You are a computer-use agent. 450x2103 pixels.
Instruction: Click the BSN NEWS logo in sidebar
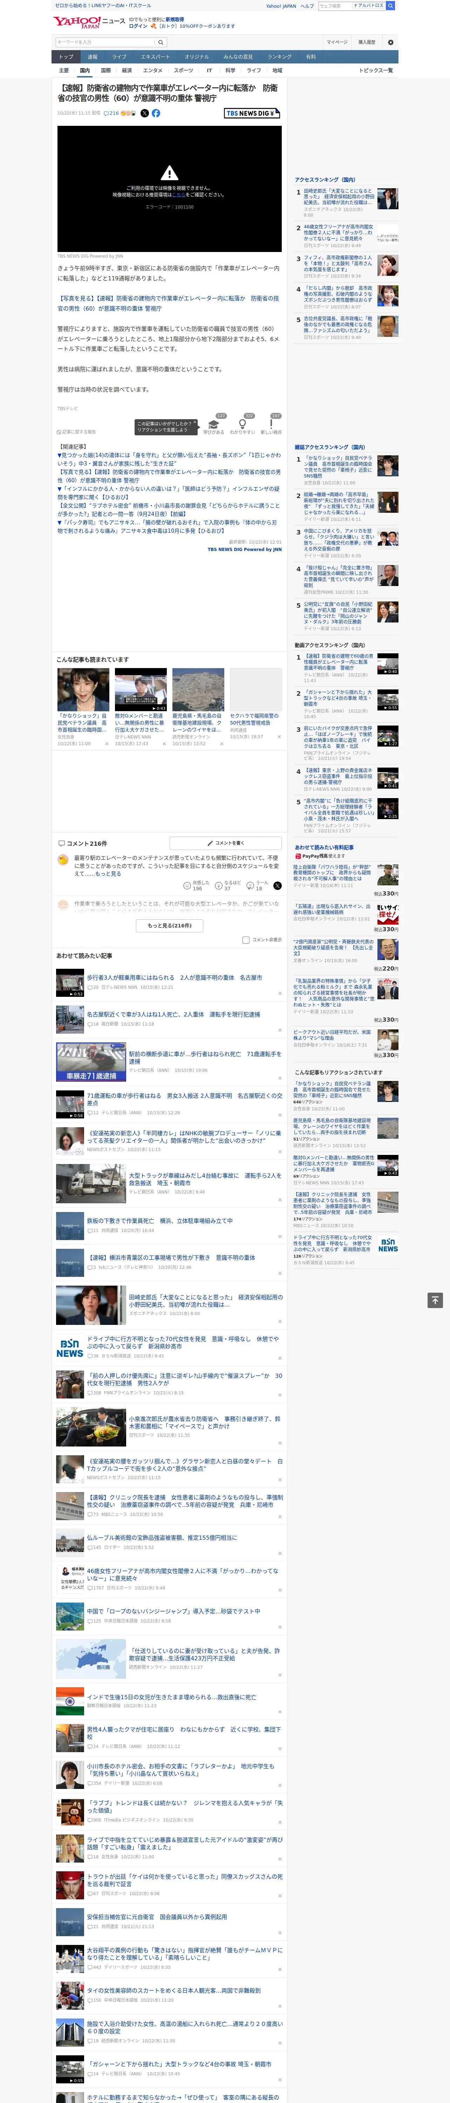click(388, 1245)
